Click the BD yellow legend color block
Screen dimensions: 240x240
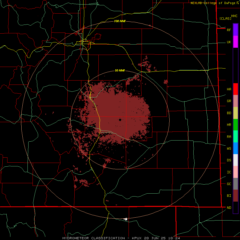pos(235,113)
